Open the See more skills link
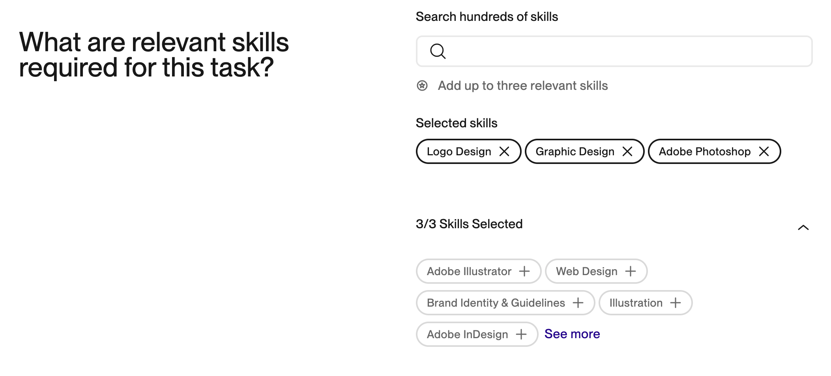 [x=572, y=334]
